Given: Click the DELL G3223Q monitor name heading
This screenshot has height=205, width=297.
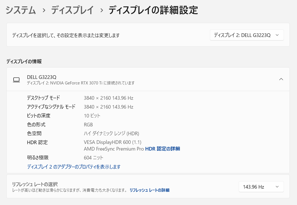Looking at the screenshot, I should pos(42,77).
